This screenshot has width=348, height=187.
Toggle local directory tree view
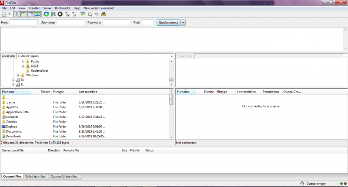tap(23, 14)
